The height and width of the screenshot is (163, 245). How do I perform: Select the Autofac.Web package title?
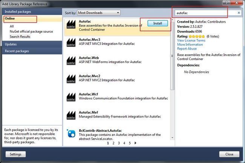pos(89,58)
